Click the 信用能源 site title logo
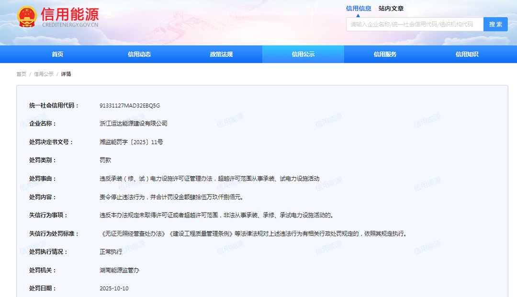This screenshot has height=297, width=517. pyautogui.click(x=70, y=14)
